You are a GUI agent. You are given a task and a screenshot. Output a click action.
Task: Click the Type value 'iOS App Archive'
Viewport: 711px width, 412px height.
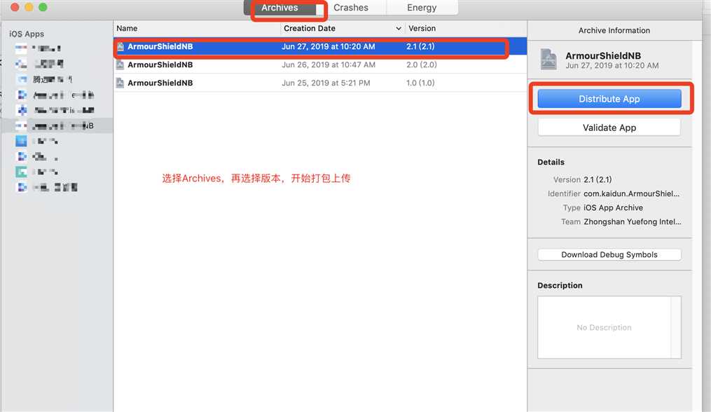[x=613, y=207]
